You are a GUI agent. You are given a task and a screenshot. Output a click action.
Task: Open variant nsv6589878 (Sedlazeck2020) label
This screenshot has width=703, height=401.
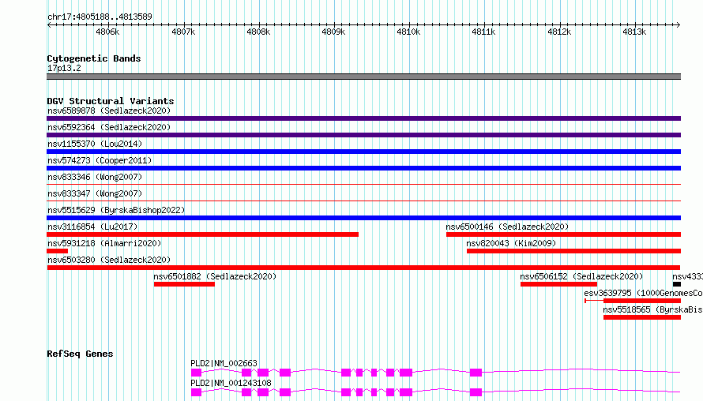pos(109,111)
